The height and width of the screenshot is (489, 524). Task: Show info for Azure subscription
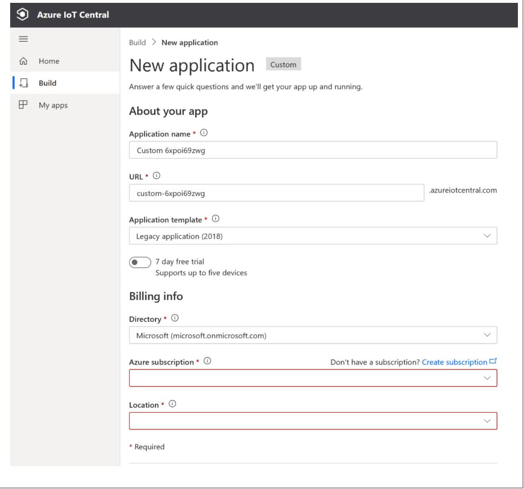point(207,361)
